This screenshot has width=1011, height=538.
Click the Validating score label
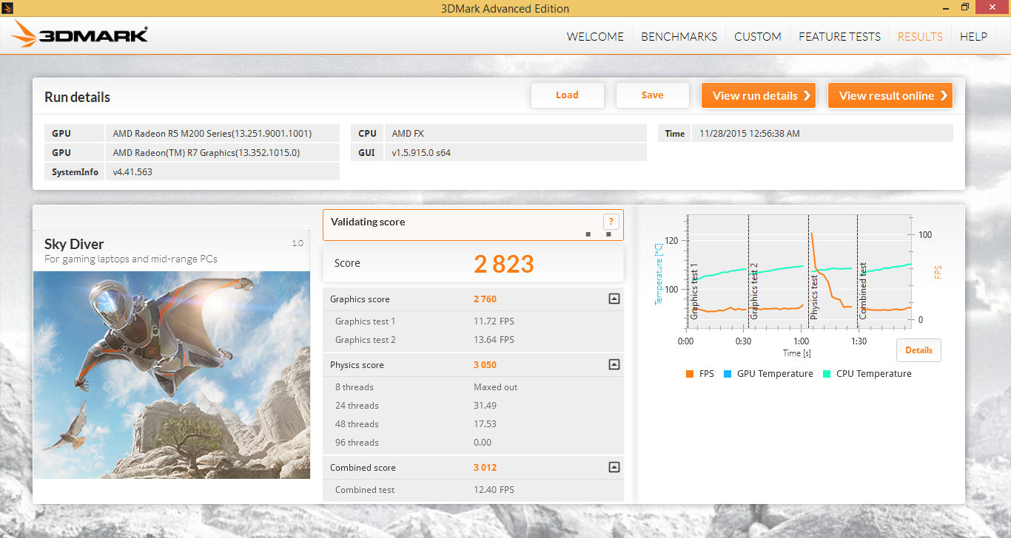pos(368,222)
